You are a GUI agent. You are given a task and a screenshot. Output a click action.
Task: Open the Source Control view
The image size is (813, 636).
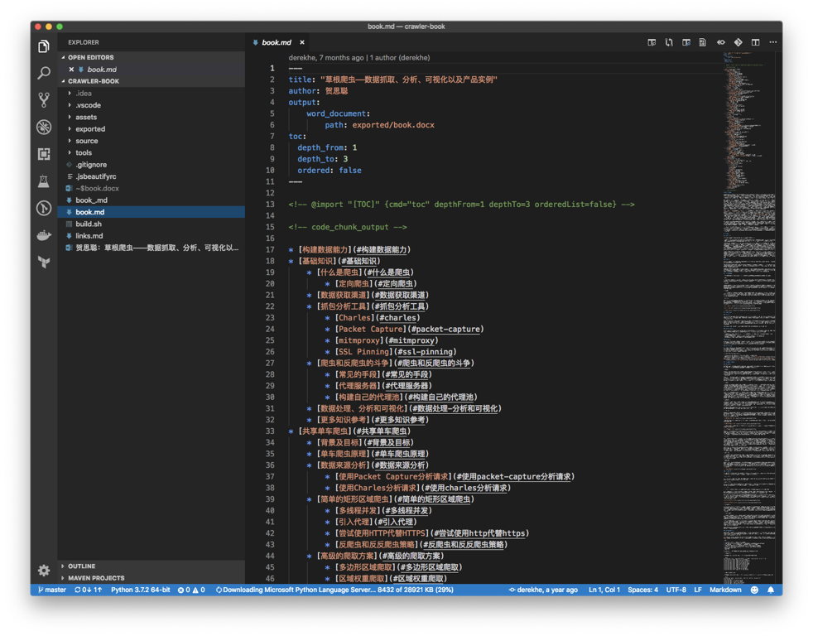(44, 100)
